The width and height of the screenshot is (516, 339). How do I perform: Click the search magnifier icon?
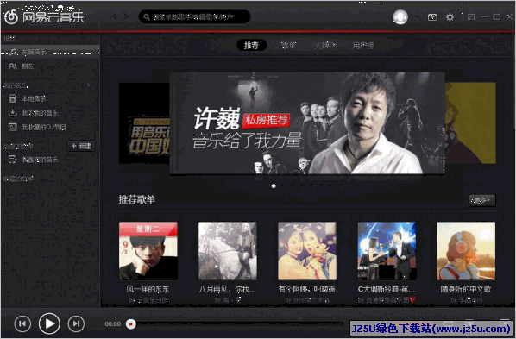pyautogui.click(x=147, y=16)
